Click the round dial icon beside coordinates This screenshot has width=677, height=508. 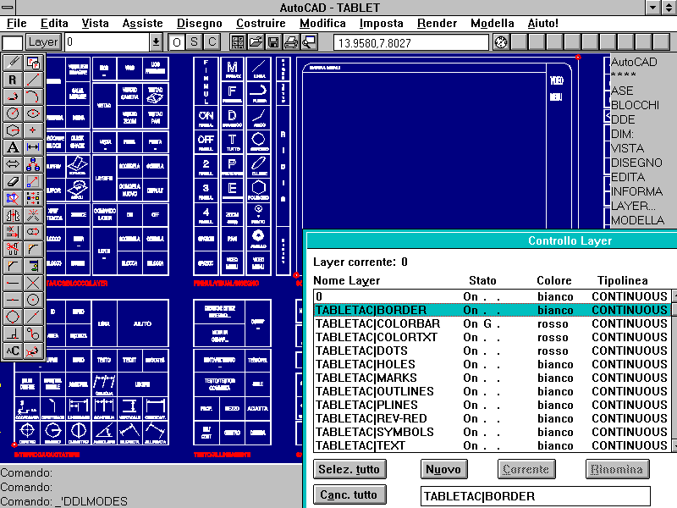coord(501,42)
